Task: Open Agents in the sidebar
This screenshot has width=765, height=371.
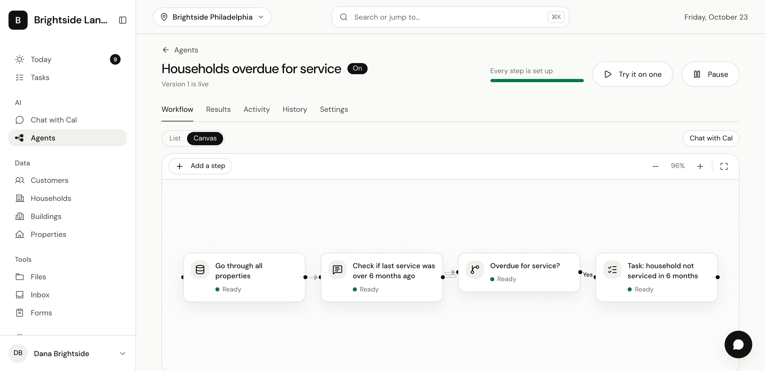Action: [x=68, y=138]
